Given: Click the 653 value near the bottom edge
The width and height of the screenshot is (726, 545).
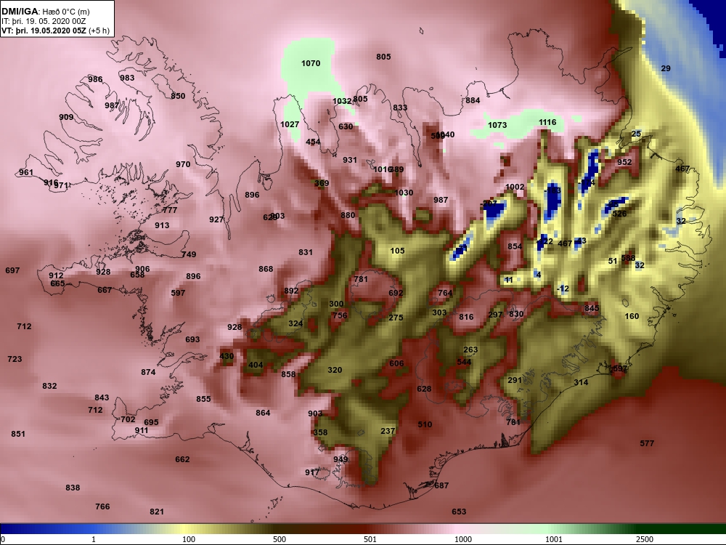Looking at the screenshot, I should (x=459, y=512).
